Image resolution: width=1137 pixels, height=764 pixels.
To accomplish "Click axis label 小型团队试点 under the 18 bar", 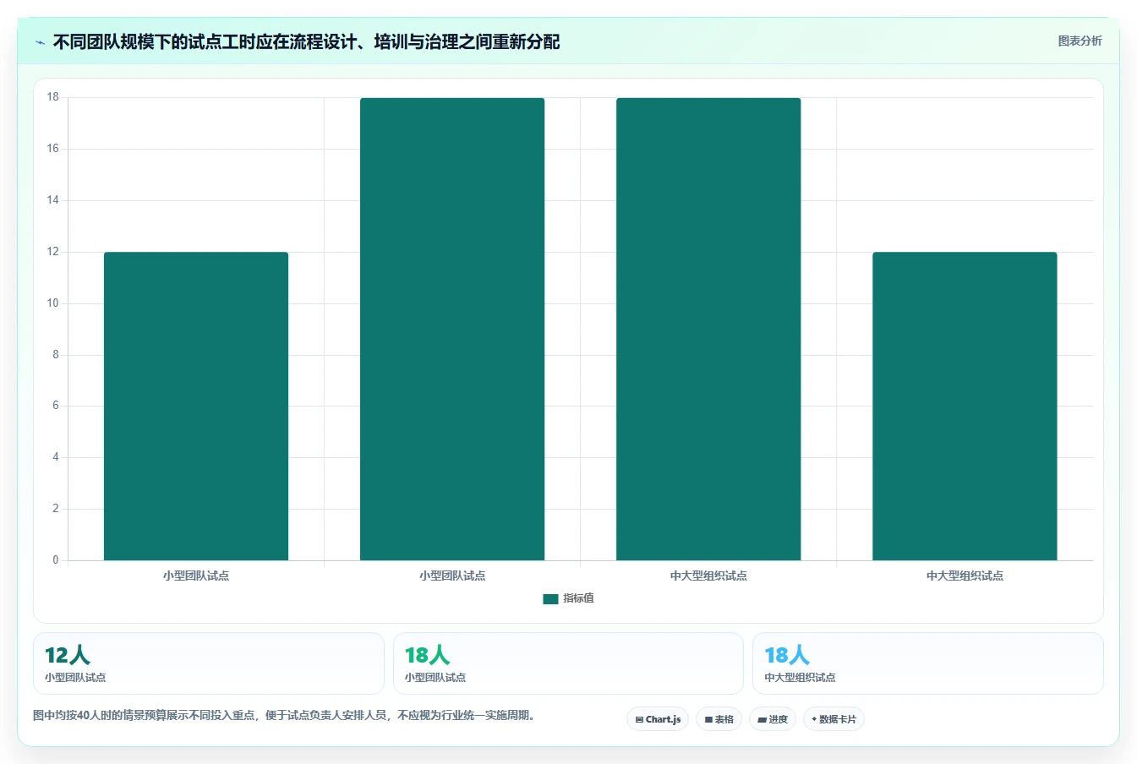I will [x=452, y=576].
